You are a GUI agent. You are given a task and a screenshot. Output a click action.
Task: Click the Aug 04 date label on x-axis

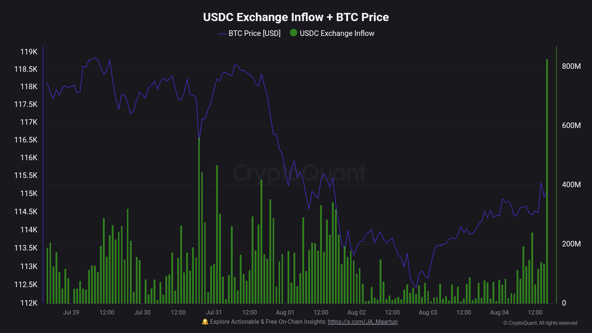pos(499,312)
